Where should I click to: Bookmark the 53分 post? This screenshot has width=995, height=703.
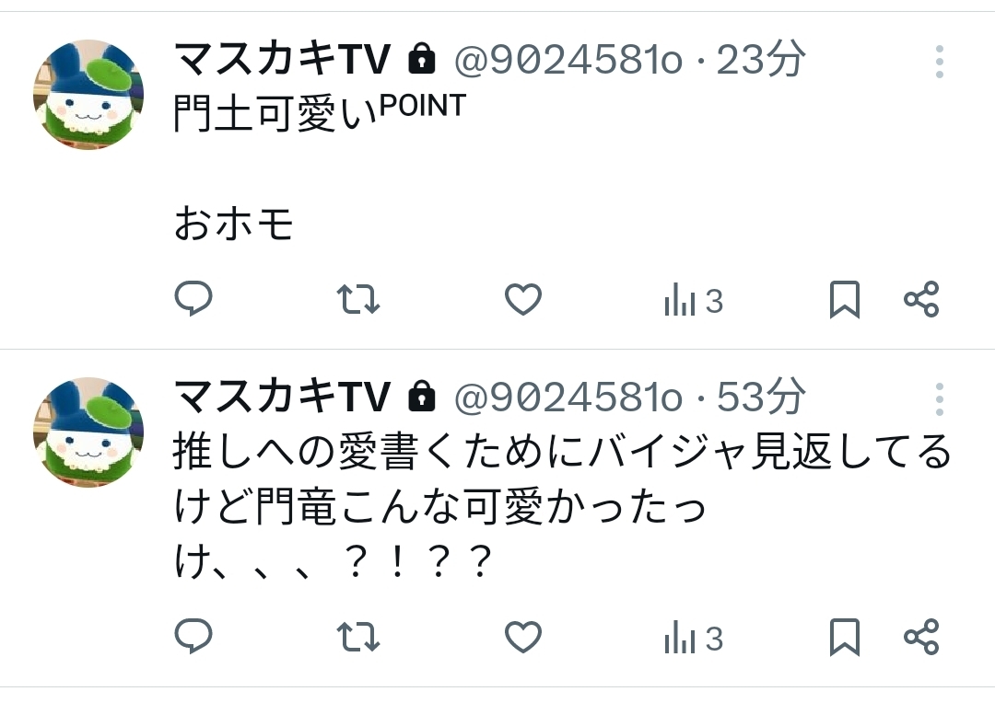[x=845, y=637]
